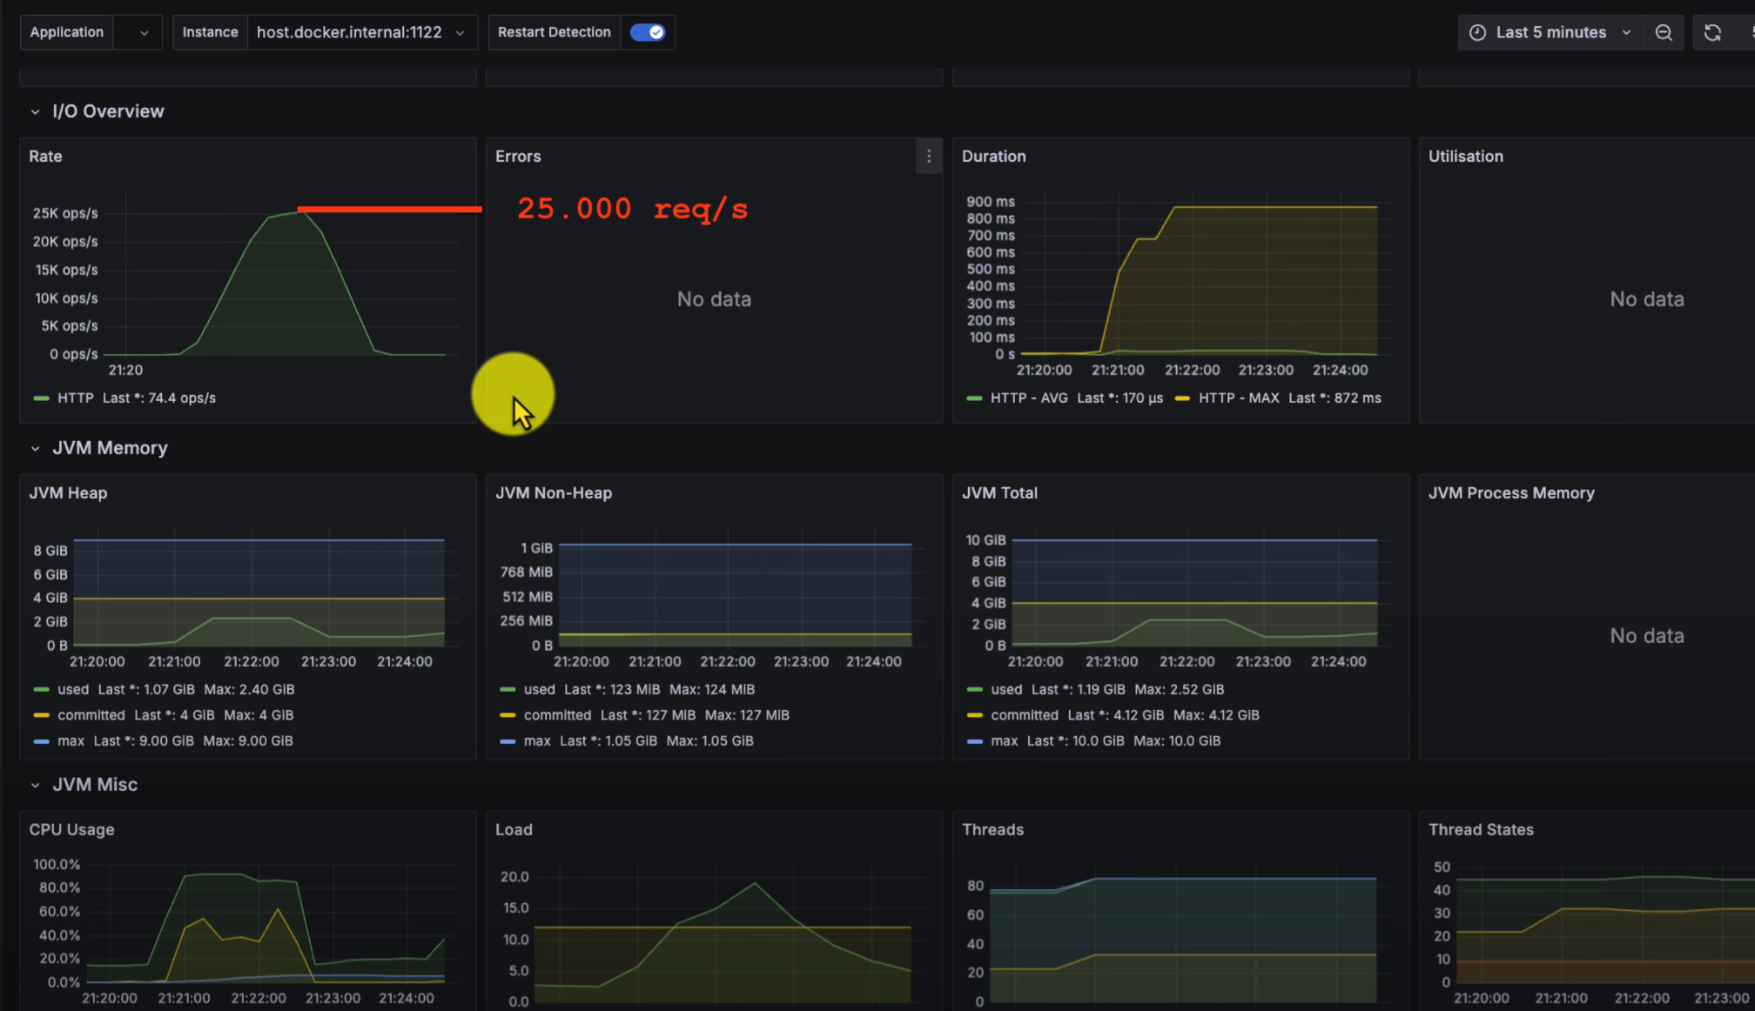Click the JVM Heap panel title
Image resolution: width=1755 pixels, height=1011 pixels.
(68, 493)
